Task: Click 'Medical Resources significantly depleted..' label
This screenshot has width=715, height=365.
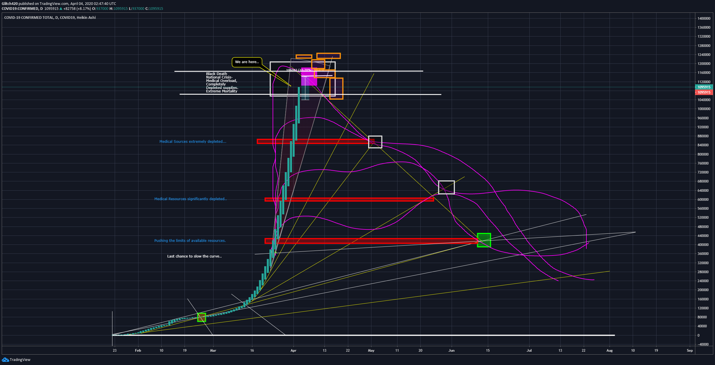Action: pyautogui.click(x=190, y=199)
